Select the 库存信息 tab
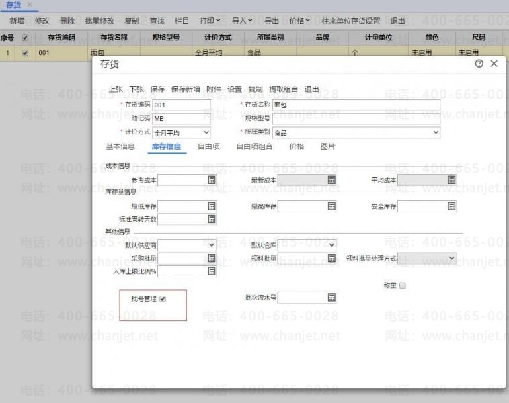509x403 pixels. coord(166,146)
